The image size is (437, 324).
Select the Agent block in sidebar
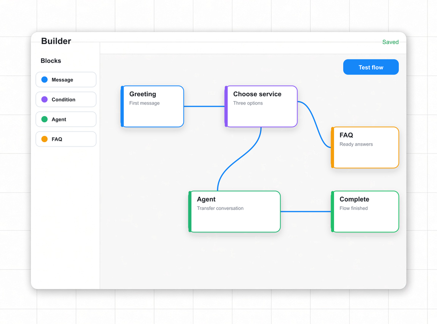(66, 119)
